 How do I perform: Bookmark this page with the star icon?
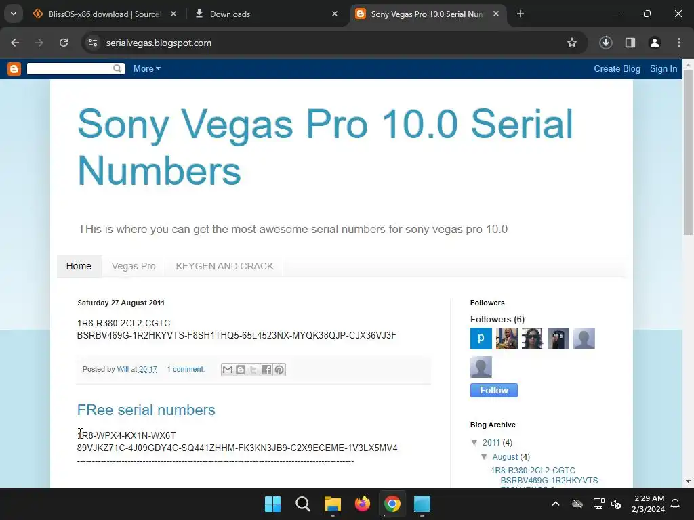pyautogui.click(x=572, y=43)
